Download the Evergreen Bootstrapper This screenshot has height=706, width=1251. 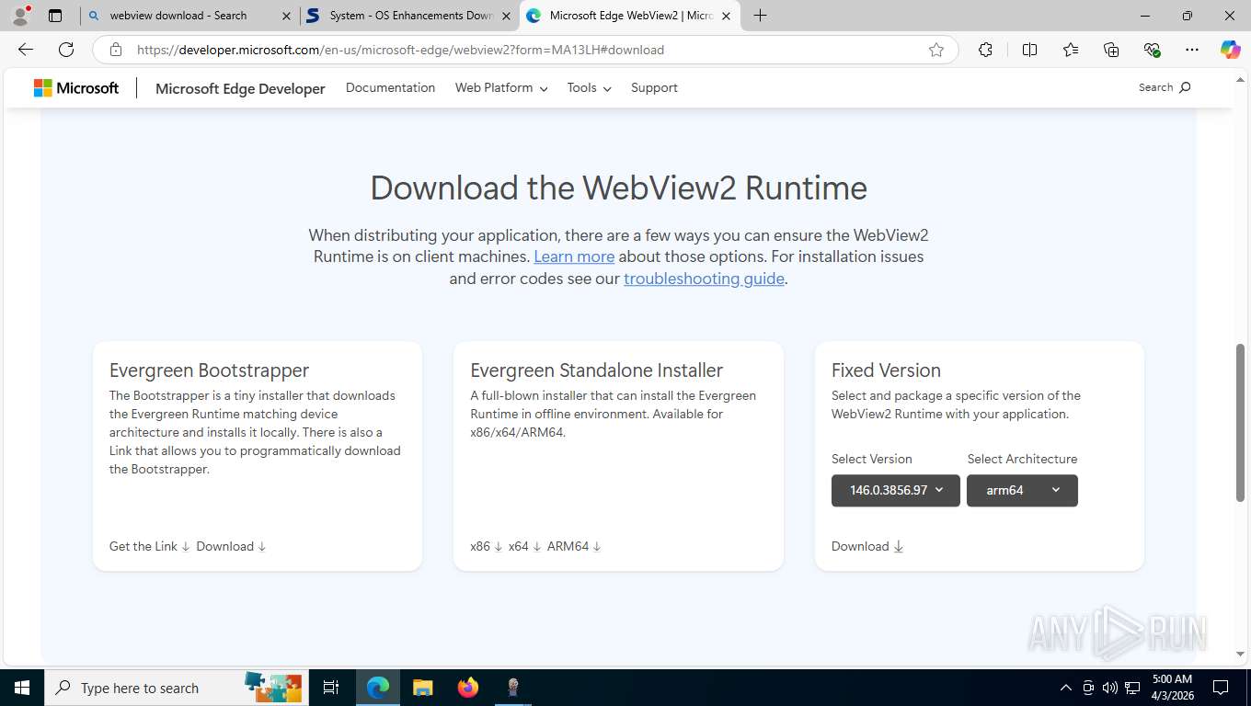point(231,546)
